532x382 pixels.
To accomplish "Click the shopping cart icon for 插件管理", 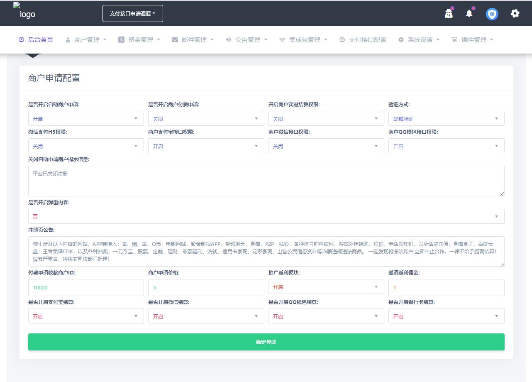I will (454, 40).
